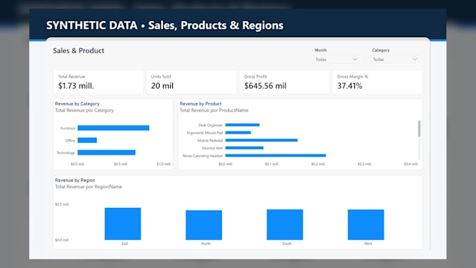Image resolution: width=476 pixels, height=268 pixels.
Task: Click 'Total Revenue por ProductName' subtitle
Action: click(x=214, y=111)
